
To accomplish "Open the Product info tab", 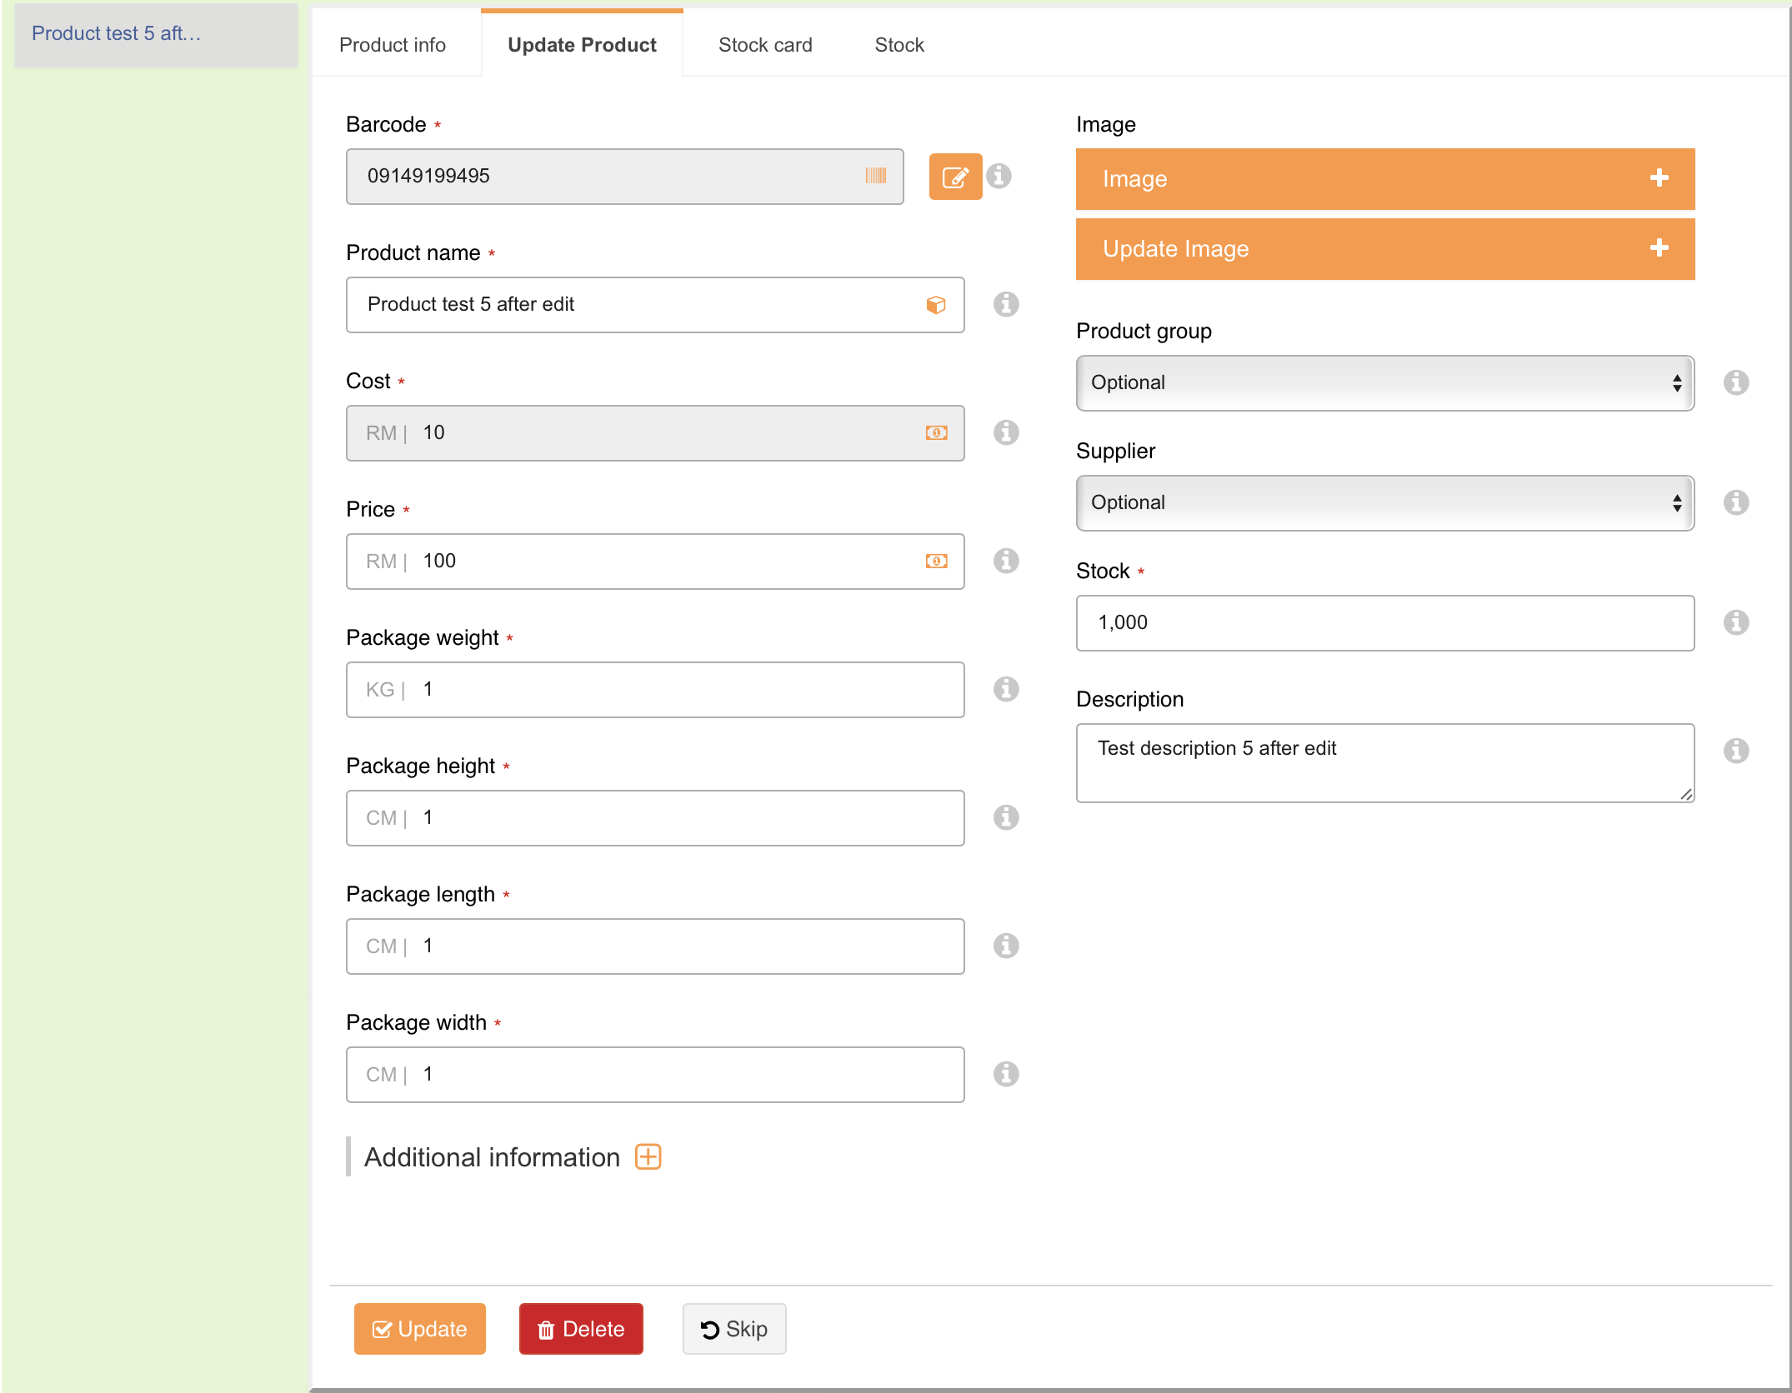I will (x=393, y=45).
